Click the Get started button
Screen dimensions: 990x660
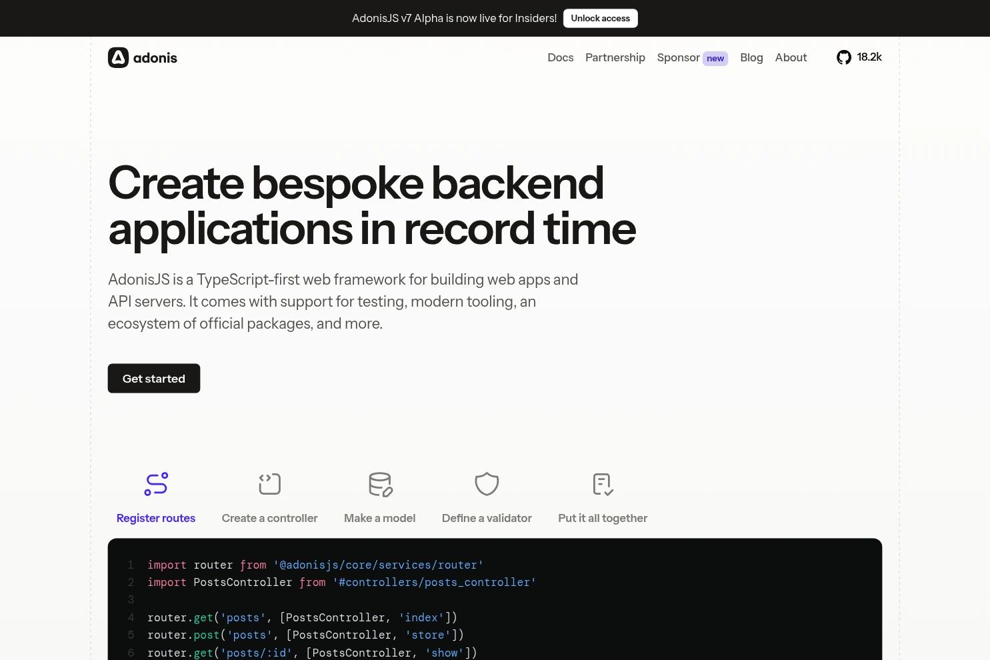(154, 378)
